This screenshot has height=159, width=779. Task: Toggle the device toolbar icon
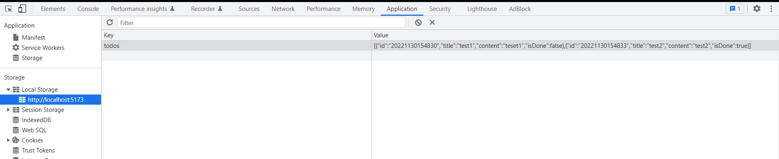[22, 9]
